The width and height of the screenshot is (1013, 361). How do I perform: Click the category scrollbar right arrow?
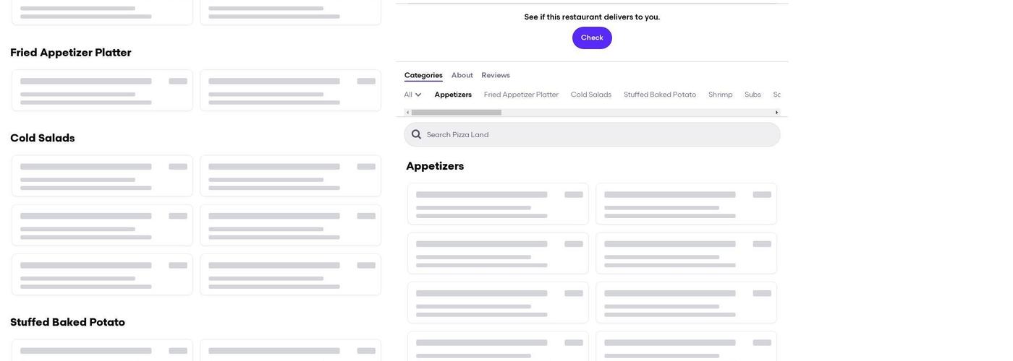pos(776,113)
